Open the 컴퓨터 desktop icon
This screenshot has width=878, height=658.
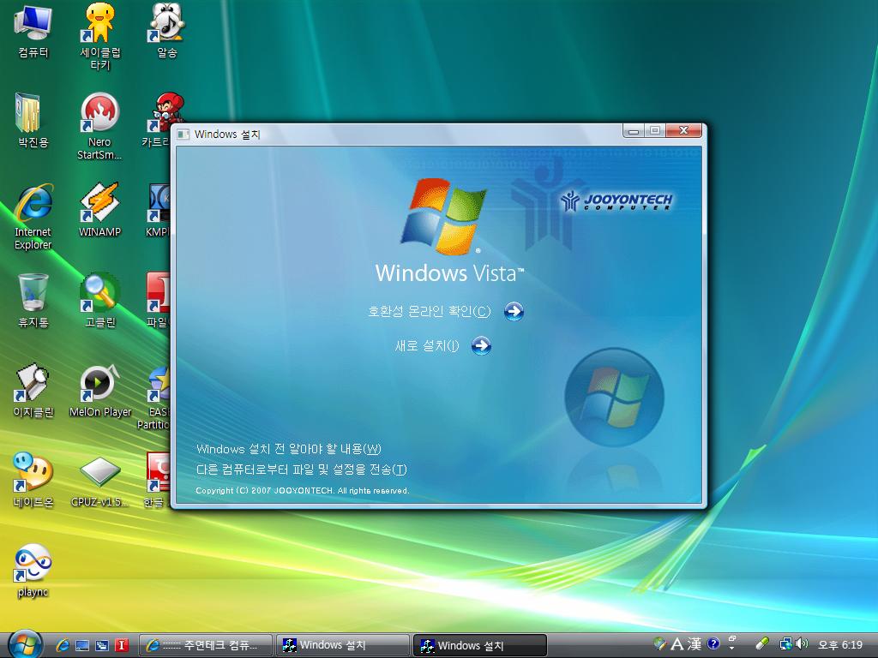pos(33,31)
